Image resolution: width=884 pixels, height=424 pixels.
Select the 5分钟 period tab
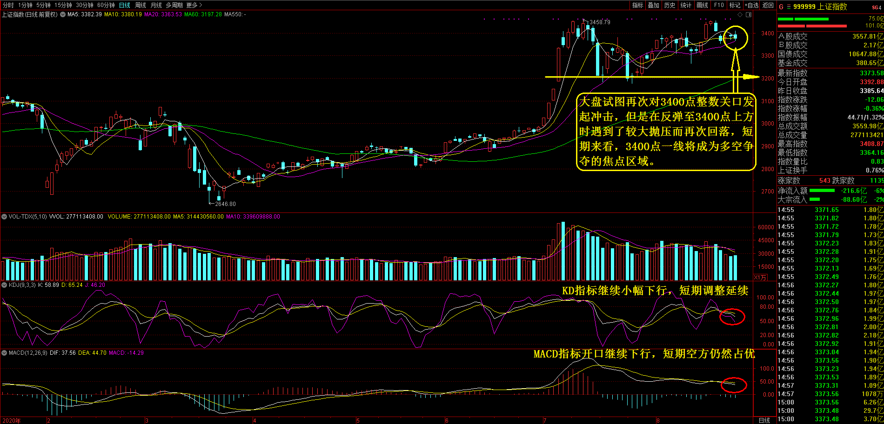point(43,5)
